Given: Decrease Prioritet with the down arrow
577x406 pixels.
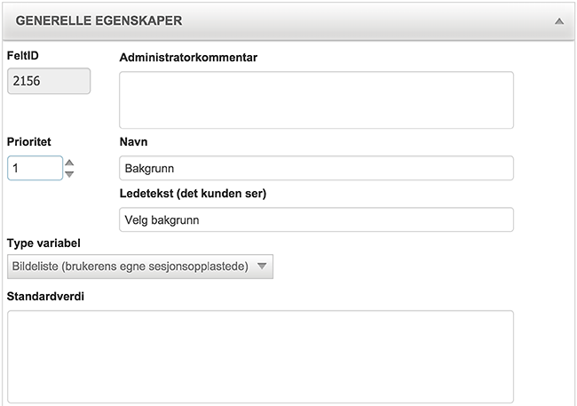Looking at the screenshot, I should (69, 174).
